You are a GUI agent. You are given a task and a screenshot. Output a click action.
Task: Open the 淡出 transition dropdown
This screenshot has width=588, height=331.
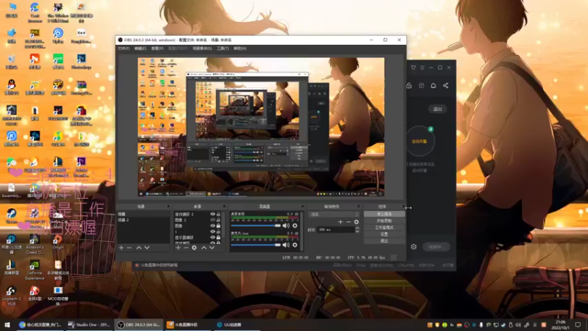(x=334, y=214)
